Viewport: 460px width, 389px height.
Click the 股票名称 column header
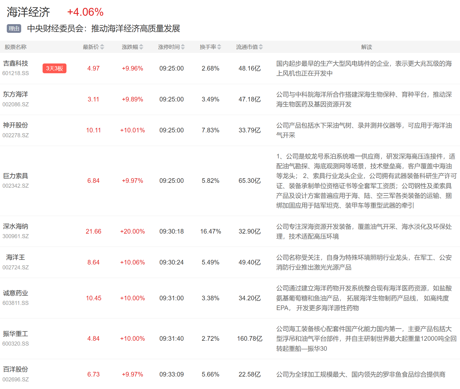[15, 47]
